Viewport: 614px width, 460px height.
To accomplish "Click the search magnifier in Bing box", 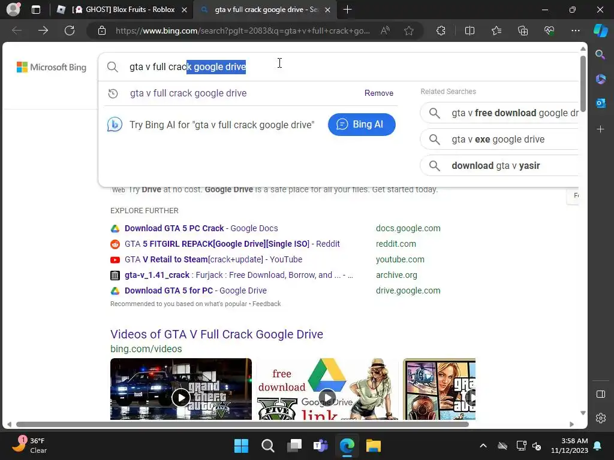I will pyautogui.click(x=113, y=67).
